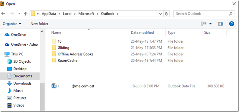
Task: Click navigation pane scroll up arrow
Action: coord(42,31)
